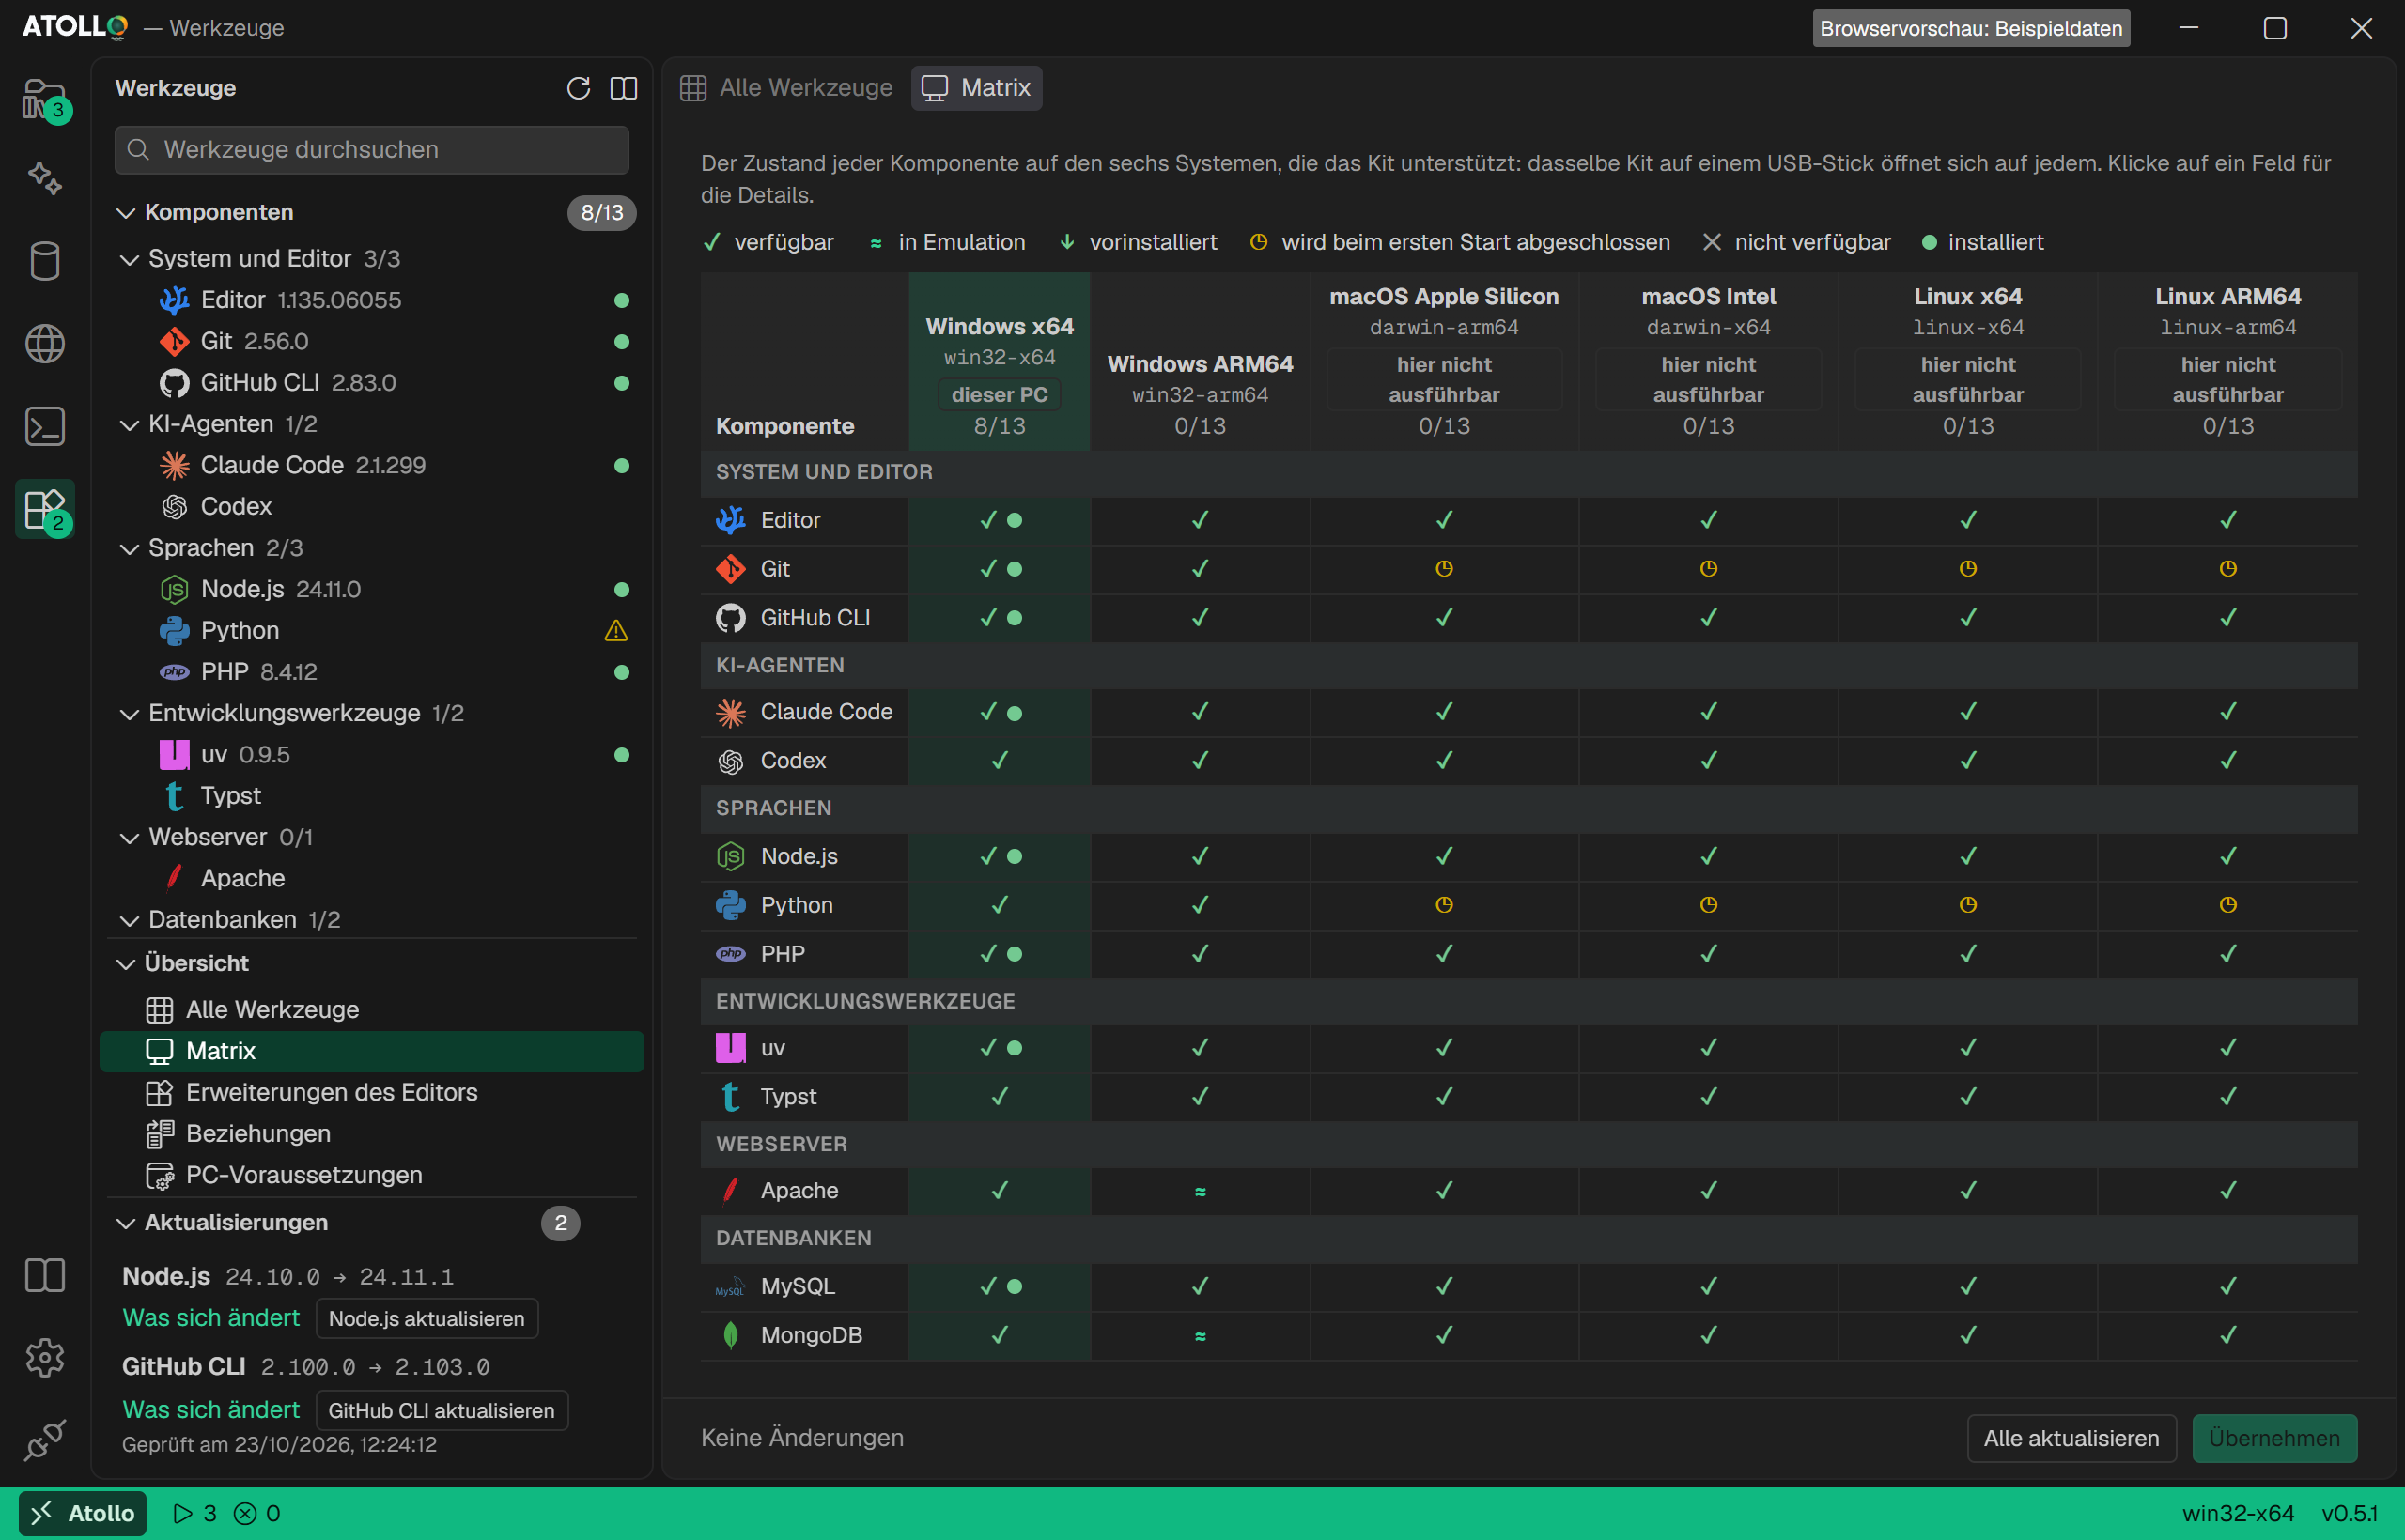Select Git 2.56.0 in the components tree
The height and width of the screenshot is (1540, 2405).
tap(372, 341)
